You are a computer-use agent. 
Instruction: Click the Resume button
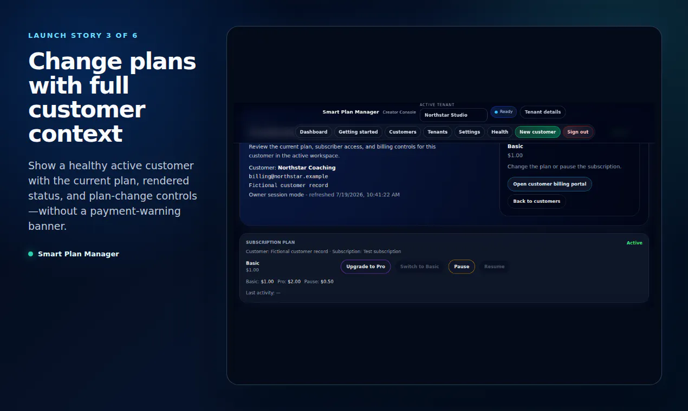click(494, 267)
